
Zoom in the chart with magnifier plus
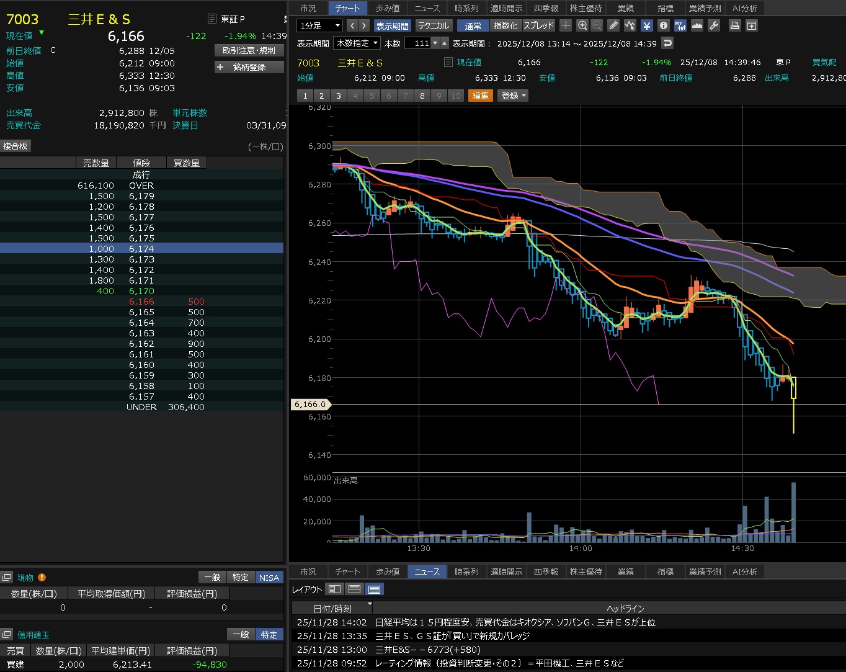click(x=582, y=25)
